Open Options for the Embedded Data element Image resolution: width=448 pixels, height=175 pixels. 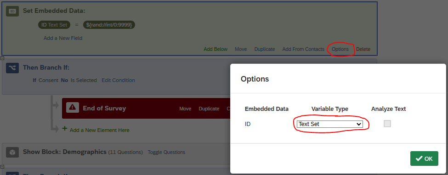click(x=340, y=49)
